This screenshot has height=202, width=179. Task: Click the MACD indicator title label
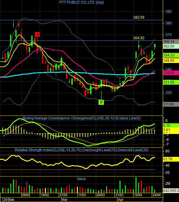coord(81,118)
